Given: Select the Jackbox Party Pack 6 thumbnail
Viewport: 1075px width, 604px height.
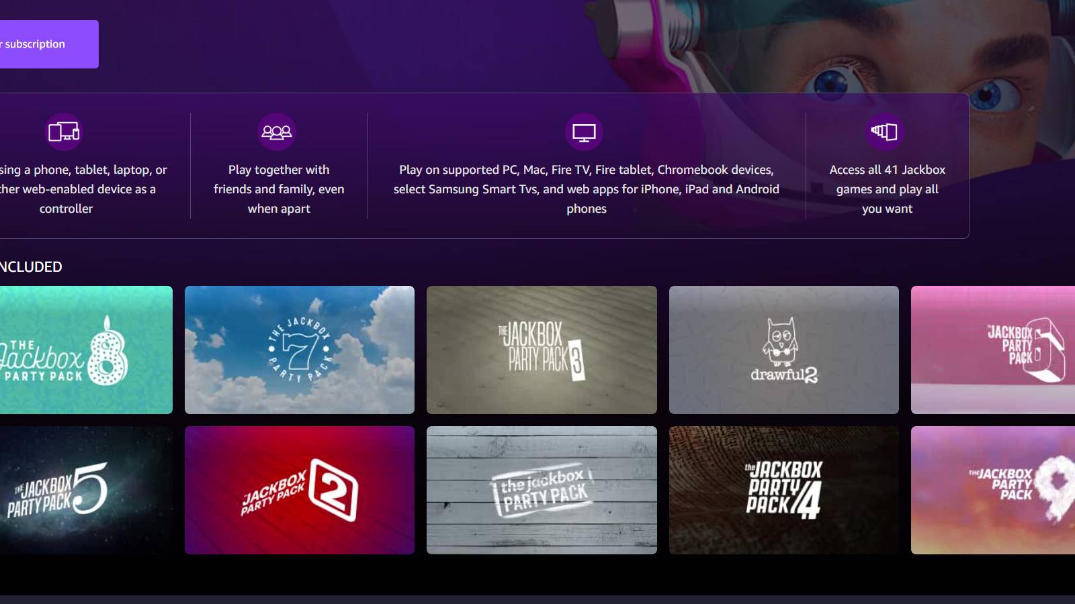Looking at the screenshot, I should point(993,350).
